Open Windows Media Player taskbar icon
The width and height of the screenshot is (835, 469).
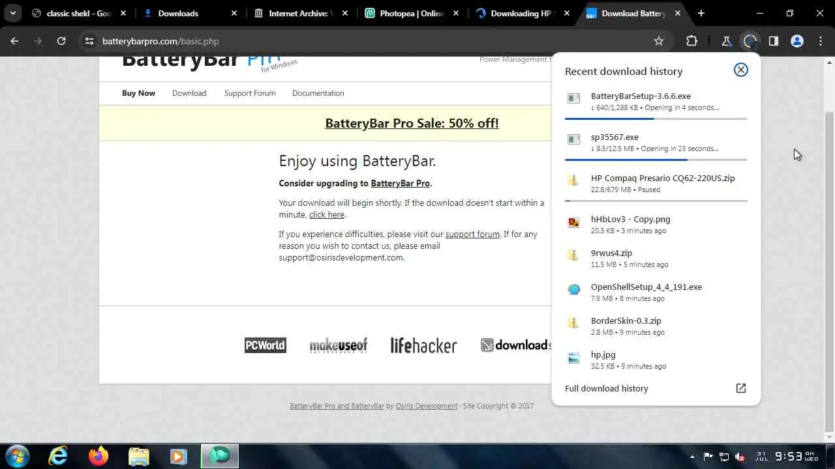(178, 456)
